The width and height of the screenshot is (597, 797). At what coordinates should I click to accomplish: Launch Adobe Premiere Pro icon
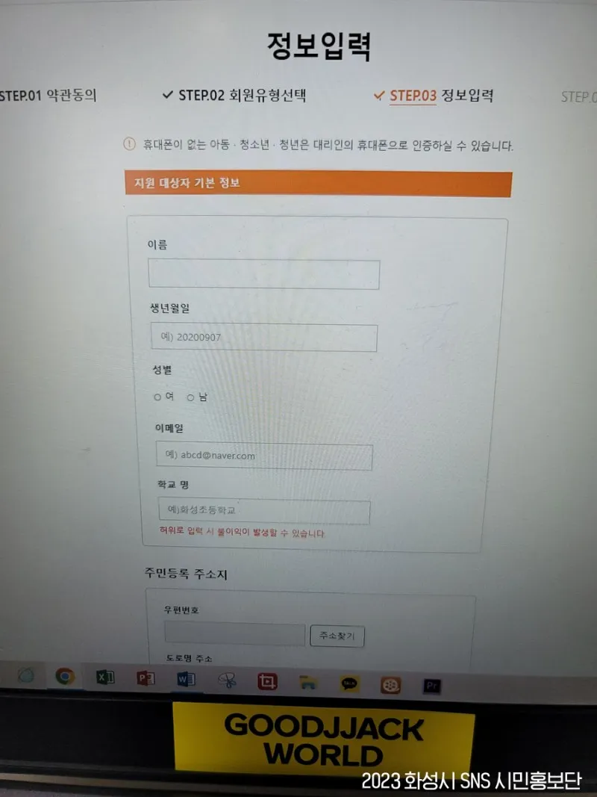click(432, 686)
